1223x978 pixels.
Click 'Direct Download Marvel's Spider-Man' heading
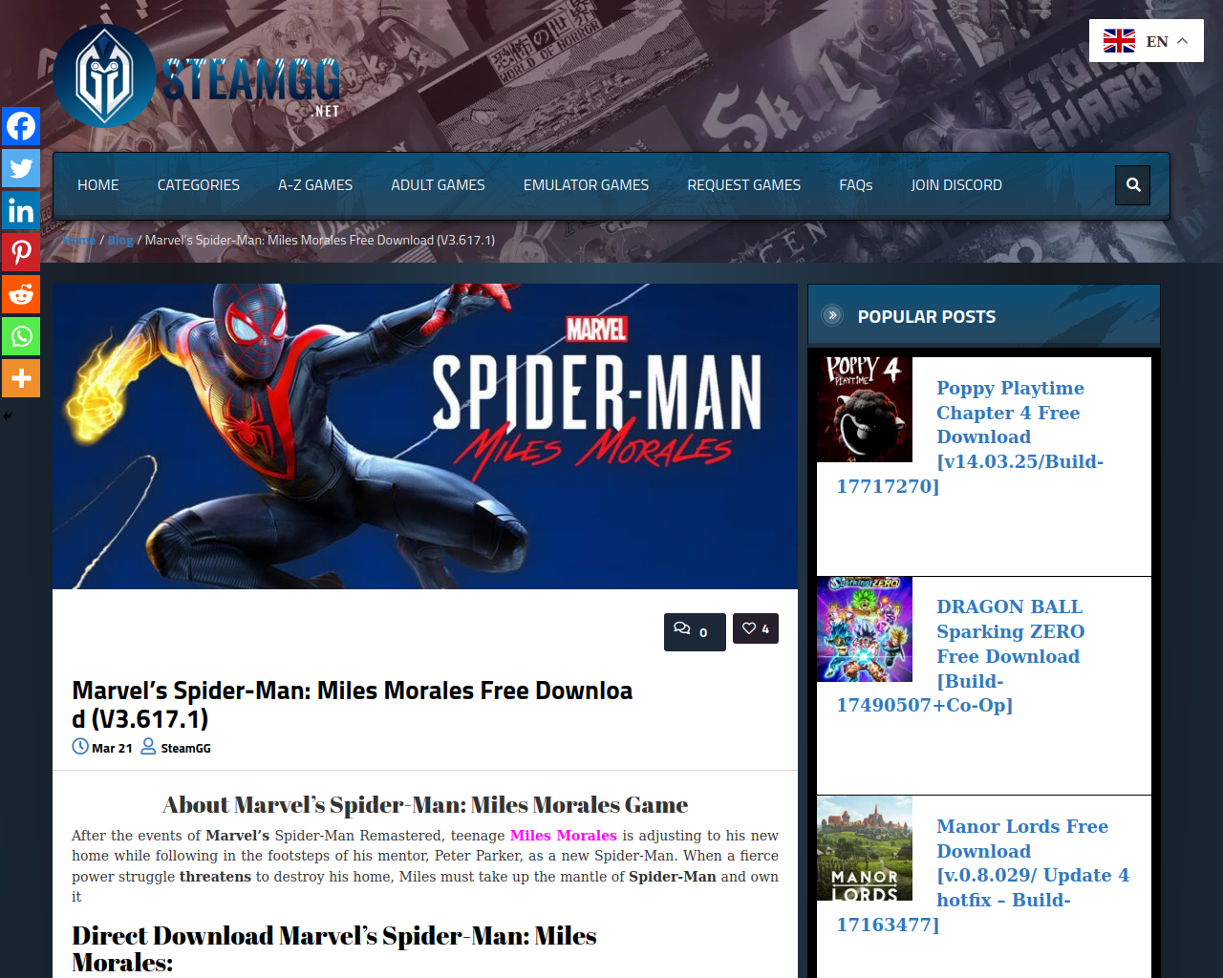point(334,948)
